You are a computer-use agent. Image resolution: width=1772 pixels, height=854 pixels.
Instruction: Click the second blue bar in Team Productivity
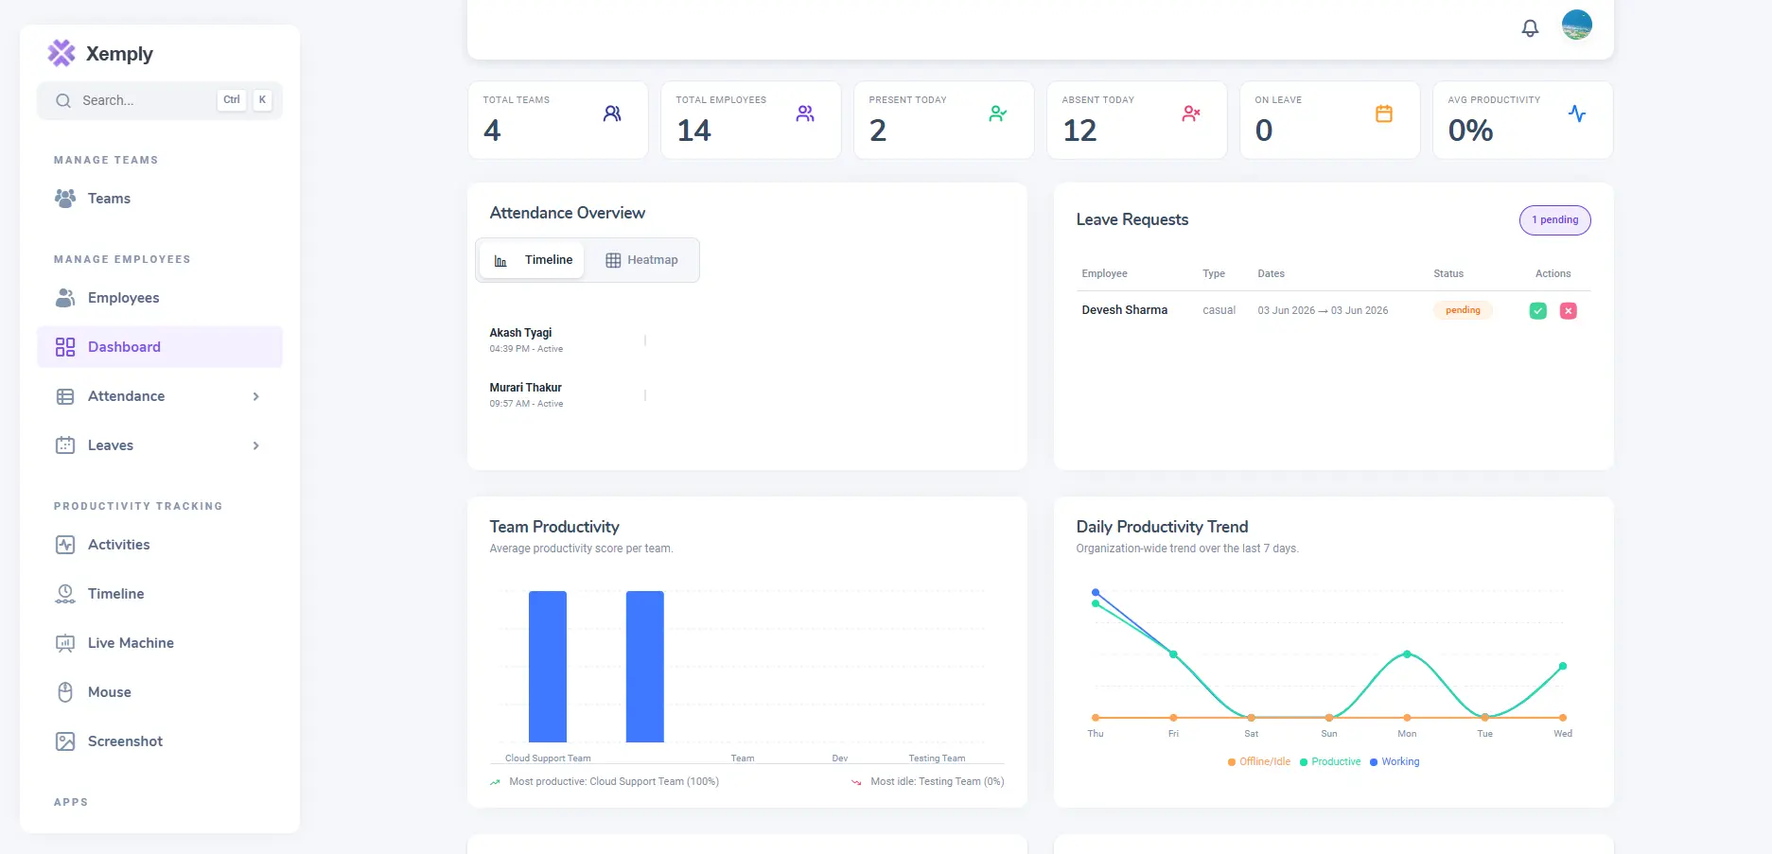pyautogui.click(x=645, y=667)
